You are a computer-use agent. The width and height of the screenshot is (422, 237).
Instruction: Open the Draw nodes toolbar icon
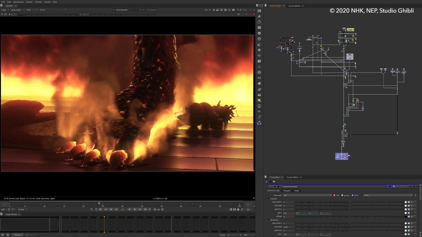[259, 16]
